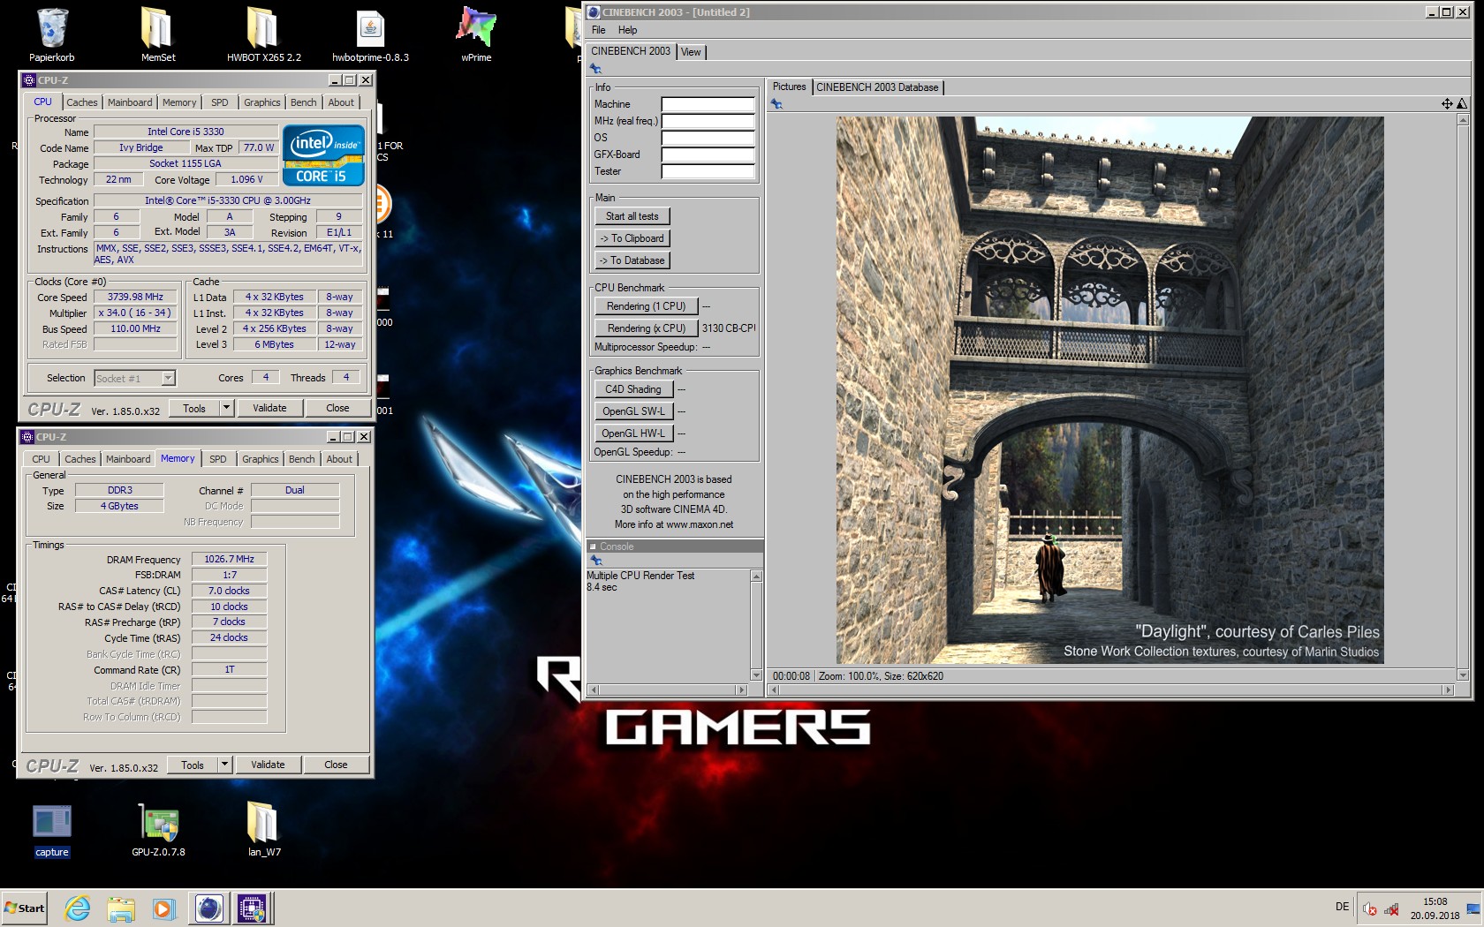The image size is (1484, 927).
Task: Open Bench tab in lower CPU-Z window
Action: (302, 459)
